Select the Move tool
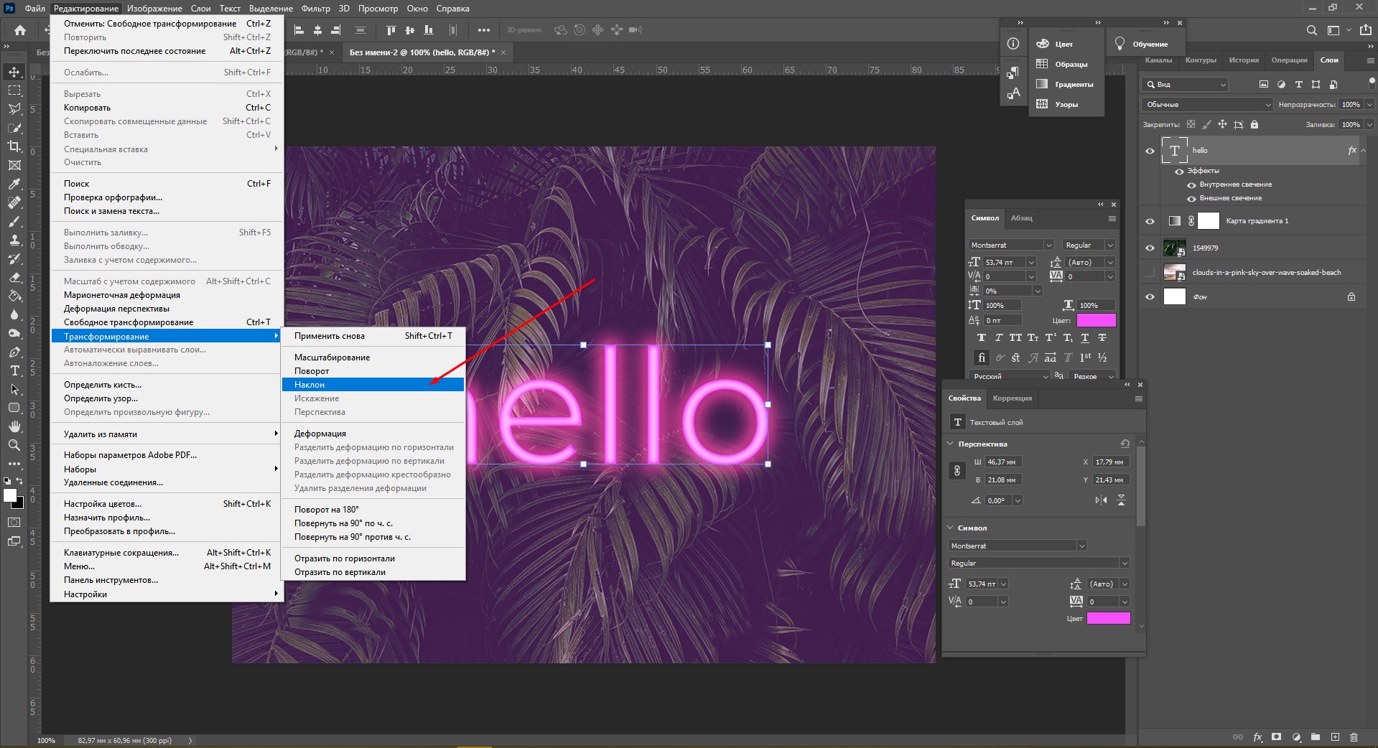 click(x=14, y=72)
